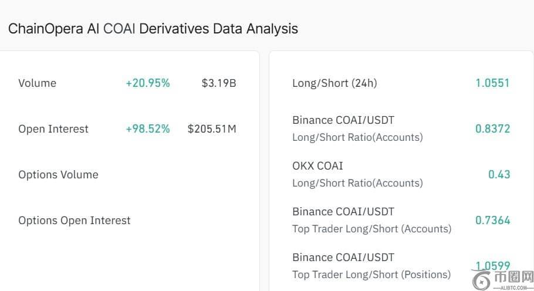Click the 0.43 OKX ratio value
Screen dimensions: 534x291
(499, 175)
